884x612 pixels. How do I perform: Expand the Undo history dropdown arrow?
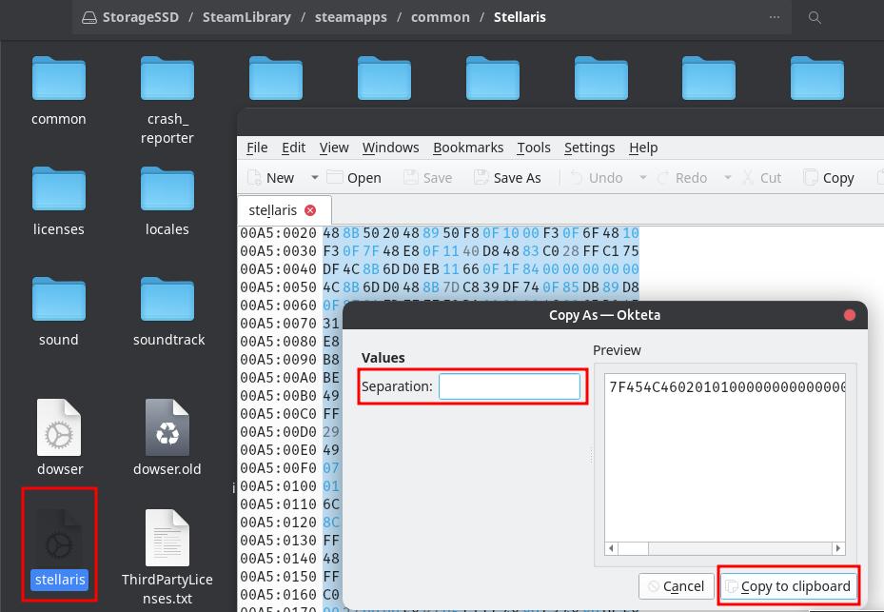click(x=642, y=178)
